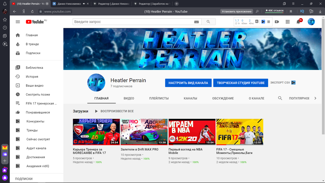Open Библиотека in sidebar
Viewport: 325px width, 183px height.
point(37,68)
